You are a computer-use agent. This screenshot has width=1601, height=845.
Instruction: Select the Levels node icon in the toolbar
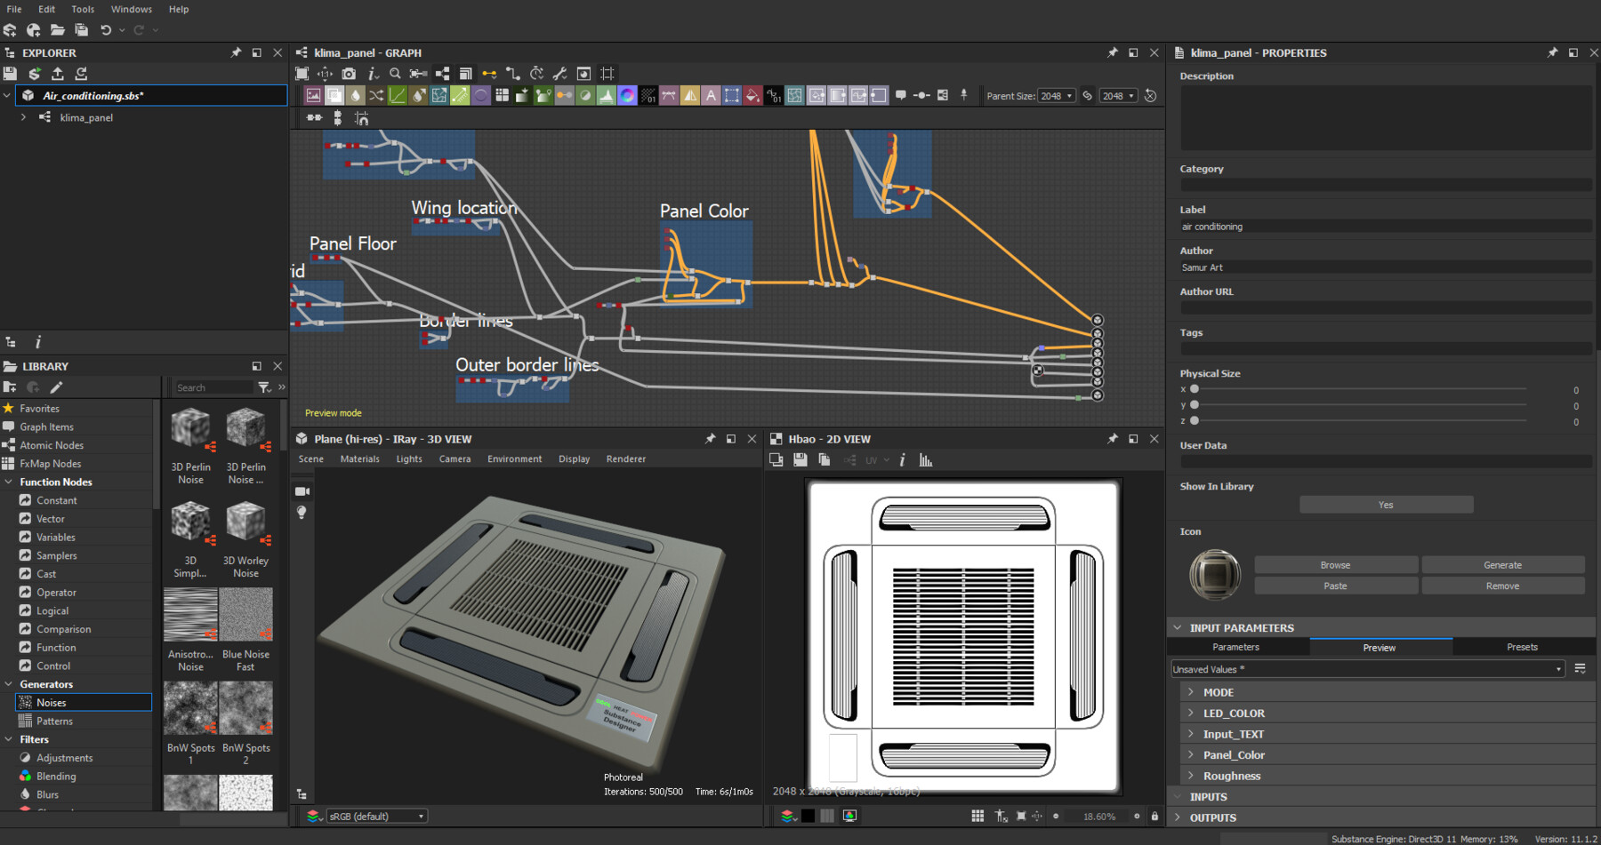[607, 95]
